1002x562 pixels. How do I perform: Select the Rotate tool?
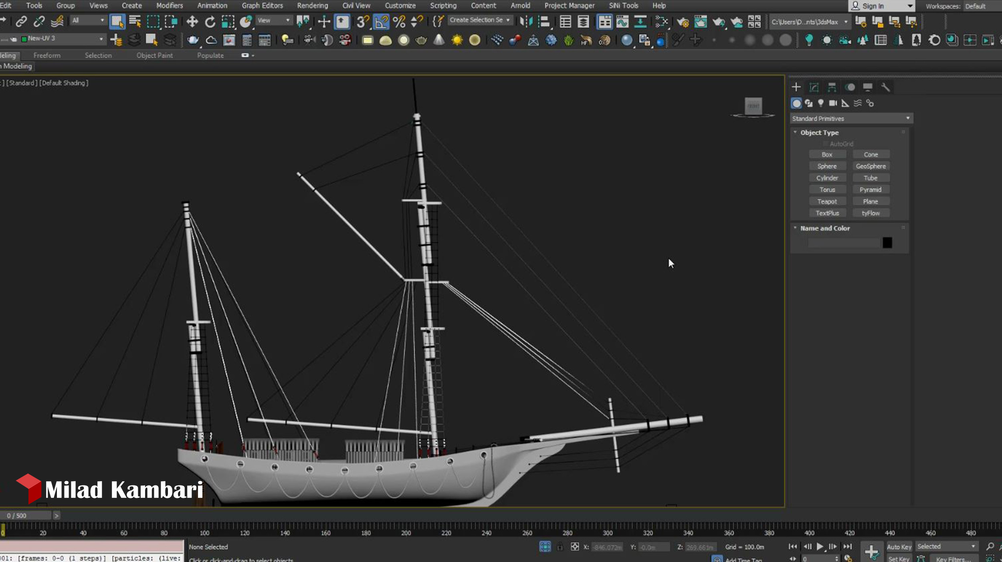tap(210, 22)
